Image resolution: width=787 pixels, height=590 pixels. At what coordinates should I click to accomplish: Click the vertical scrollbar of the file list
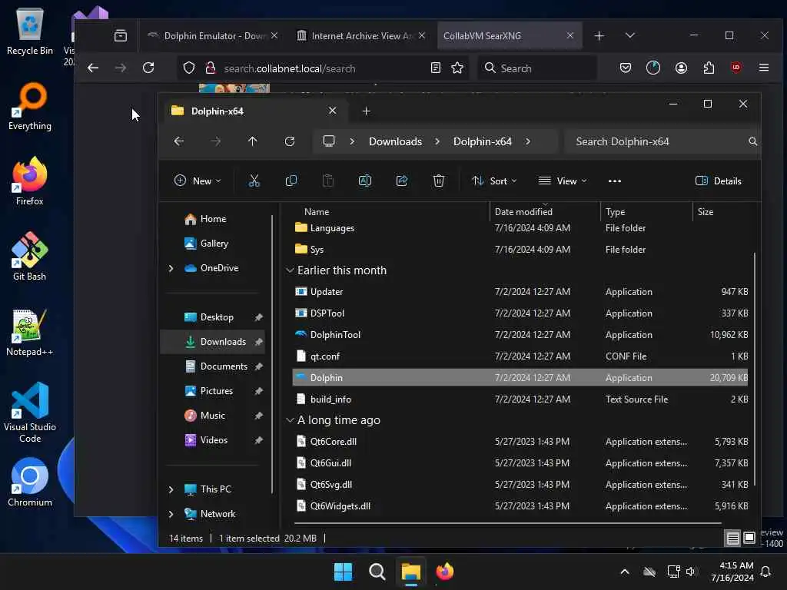pos(754,370)
